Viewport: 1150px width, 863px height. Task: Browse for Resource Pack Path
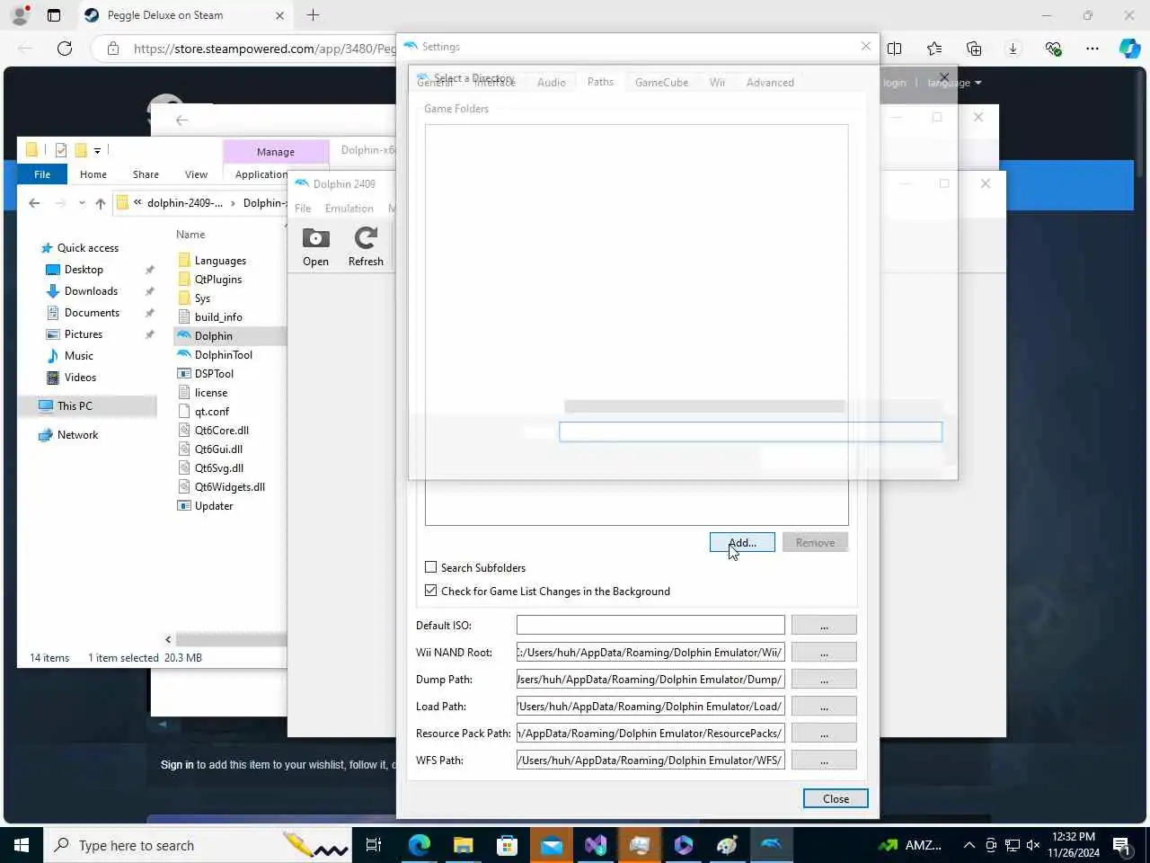click(x=824, y=733)
